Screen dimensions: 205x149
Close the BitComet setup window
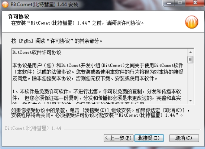195,3
